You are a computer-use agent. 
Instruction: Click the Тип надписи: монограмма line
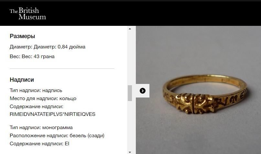pyautogui.click(x=41, y=128)
